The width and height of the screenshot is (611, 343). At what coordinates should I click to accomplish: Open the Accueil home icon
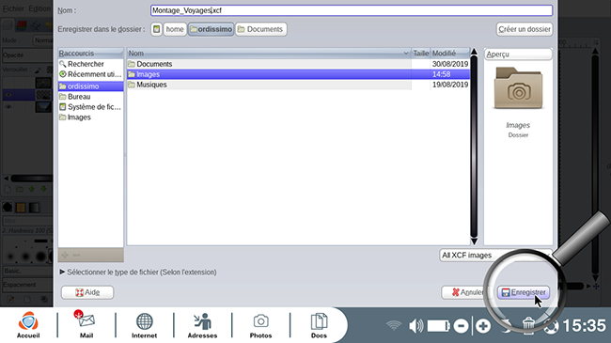[x=28, y=325]
